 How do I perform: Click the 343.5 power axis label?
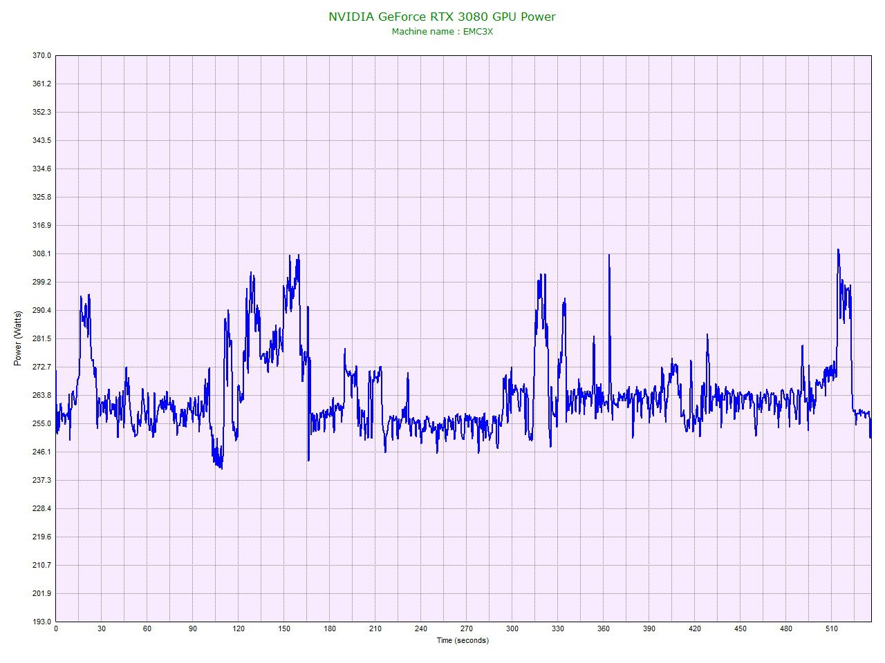pos(42,140)
